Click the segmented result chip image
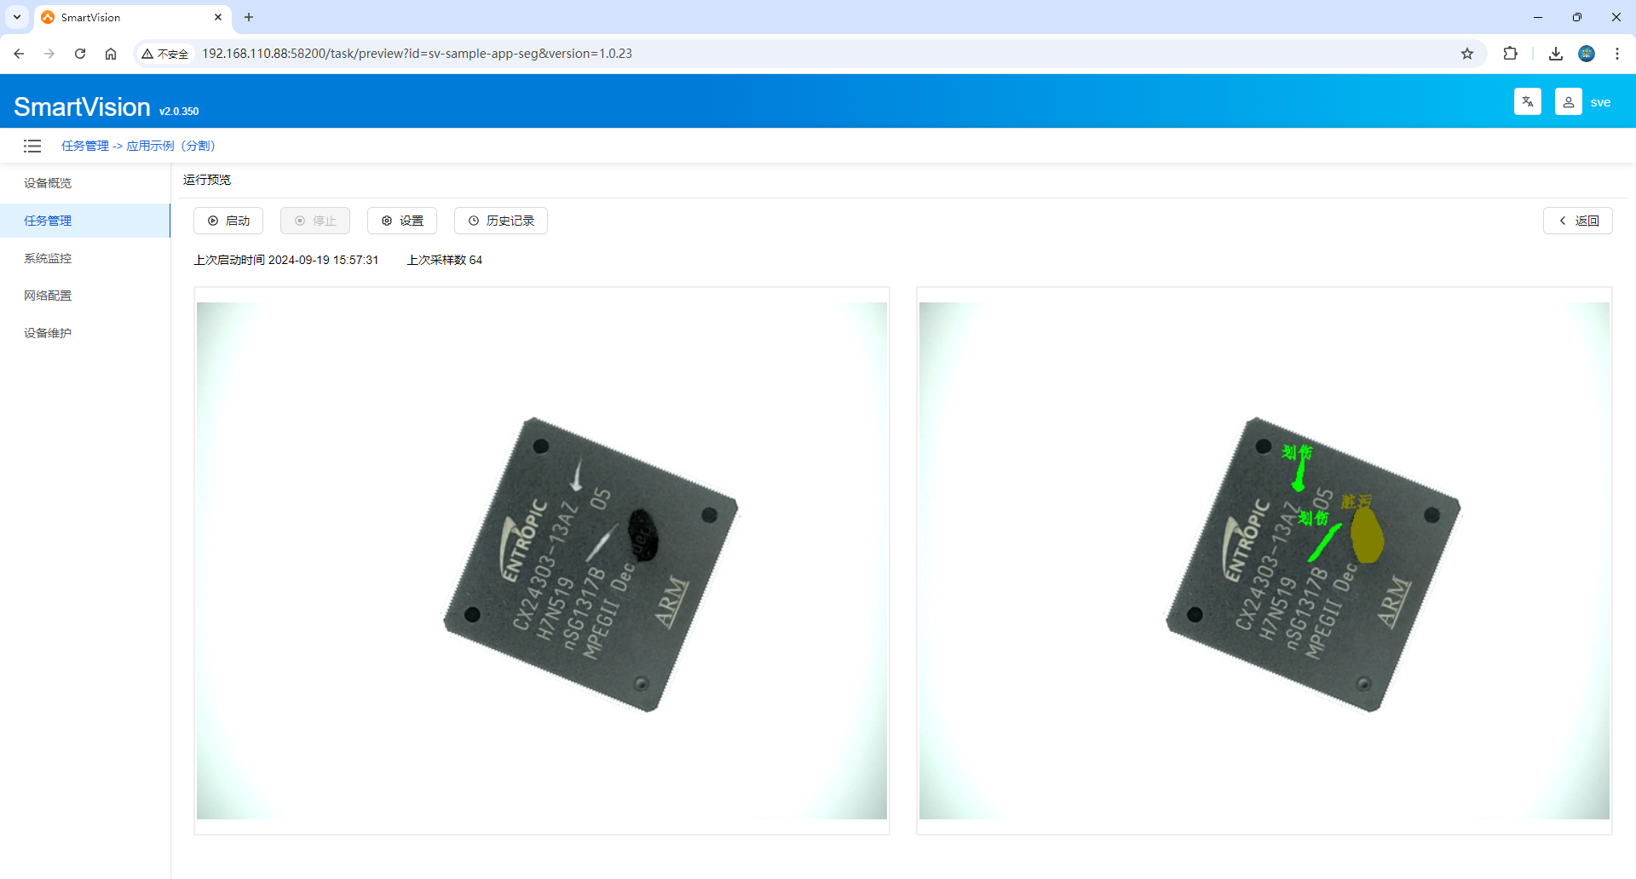 pyautogui.click(x=1264, y=560)
